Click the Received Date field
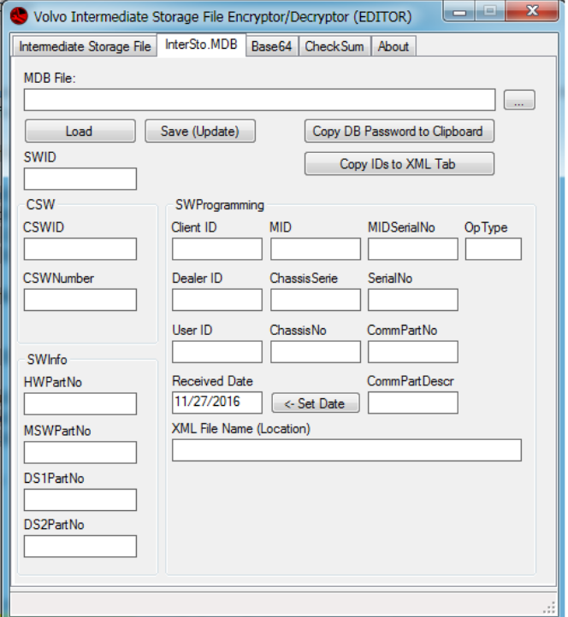Screen dimensions: 568x617 [x=217, y=403]
